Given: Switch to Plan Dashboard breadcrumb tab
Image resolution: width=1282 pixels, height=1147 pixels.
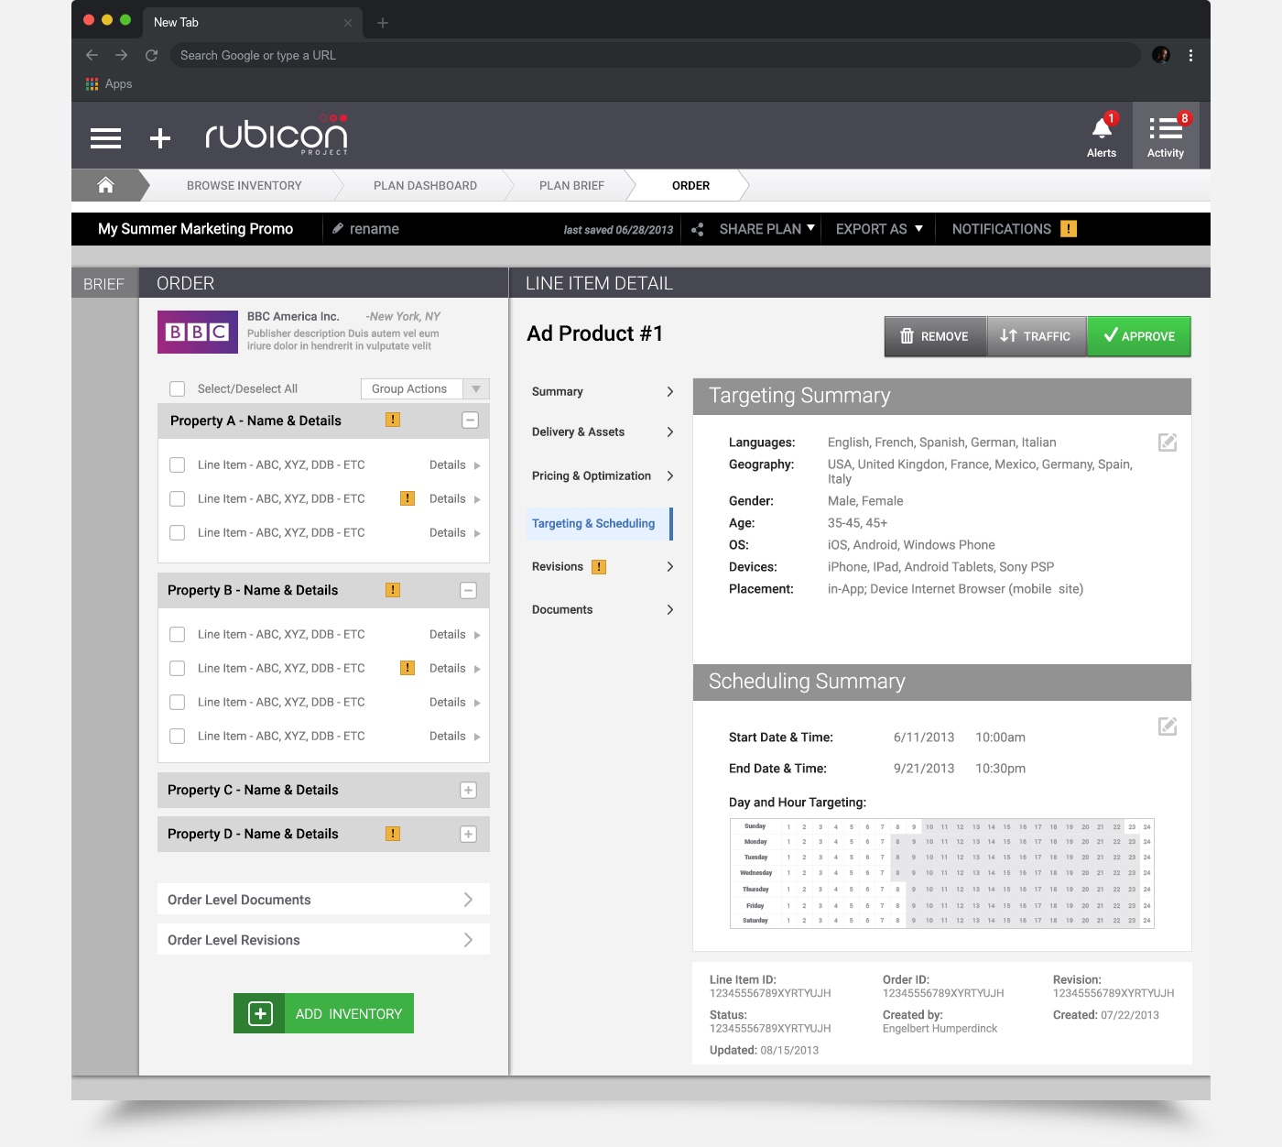Looking at the screenshot, I should [425, 185].
